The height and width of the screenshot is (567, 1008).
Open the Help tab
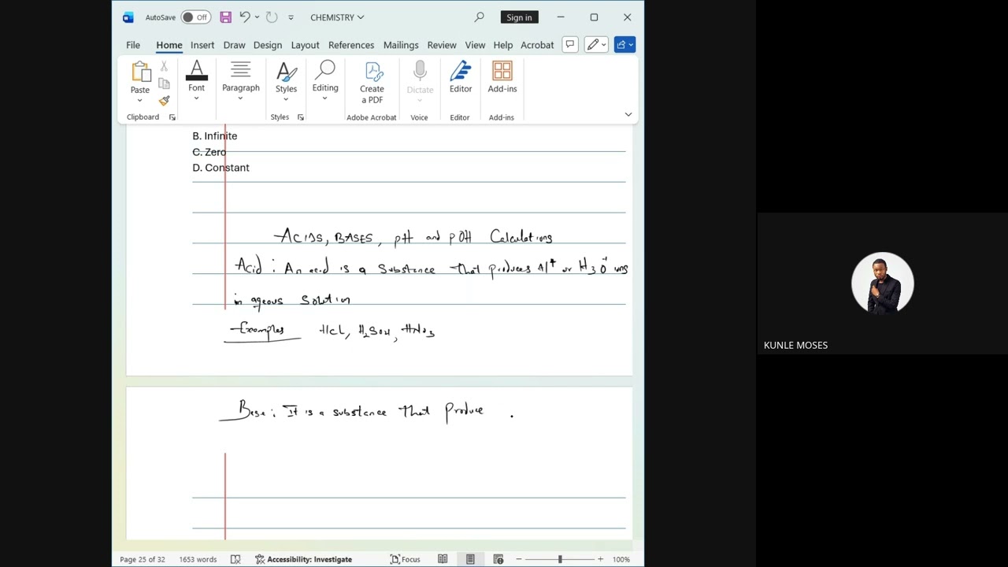pos(502,45)
